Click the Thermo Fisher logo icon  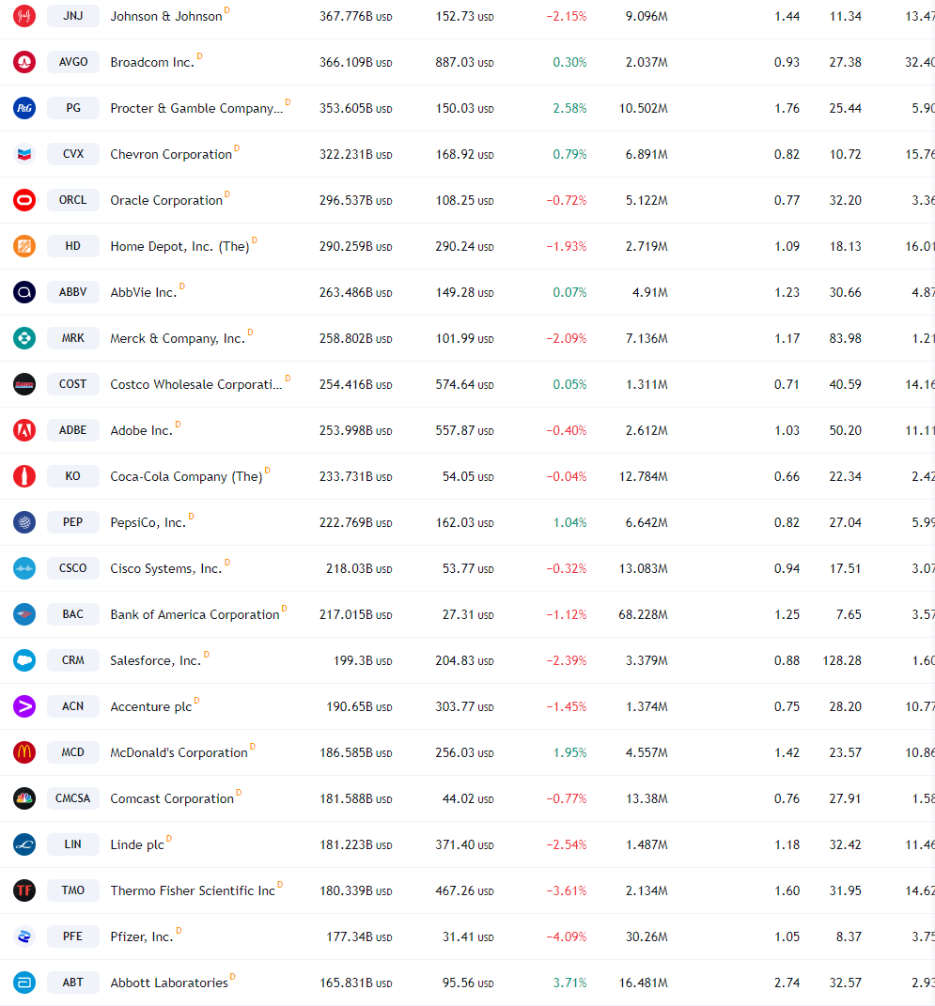click(24, 890)
